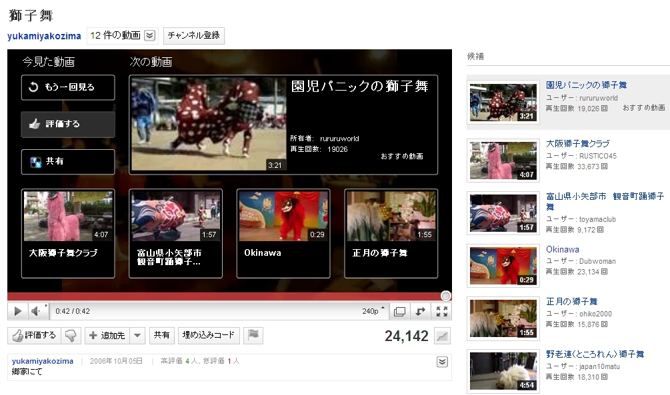The image size is (670, 395).
Task: Open sidebar link 大阪獅子舞クラブ
Action: [x=578, y=143]
